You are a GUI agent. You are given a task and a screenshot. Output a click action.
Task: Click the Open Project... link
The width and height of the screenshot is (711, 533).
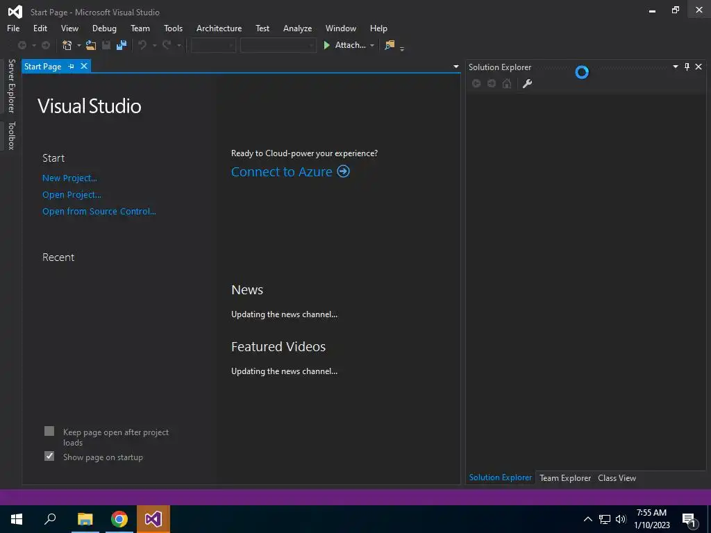click(72, 195)
